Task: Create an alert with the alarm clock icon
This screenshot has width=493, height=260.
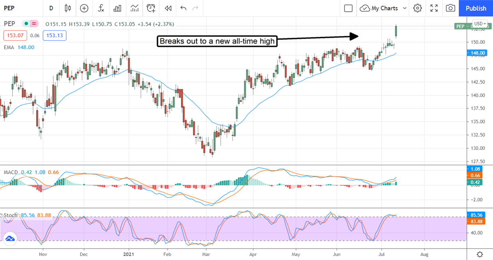Action: click(151, 8)
